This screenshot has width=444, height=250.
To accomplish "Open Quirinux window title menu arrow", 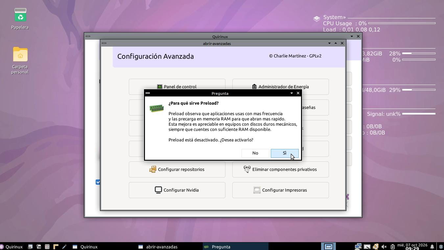I will (352, 36).
